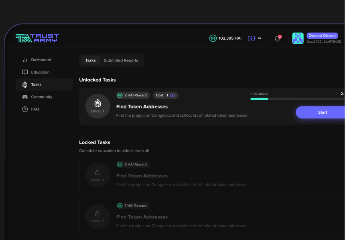Click the Level 1 progress bar

[298, 99]
